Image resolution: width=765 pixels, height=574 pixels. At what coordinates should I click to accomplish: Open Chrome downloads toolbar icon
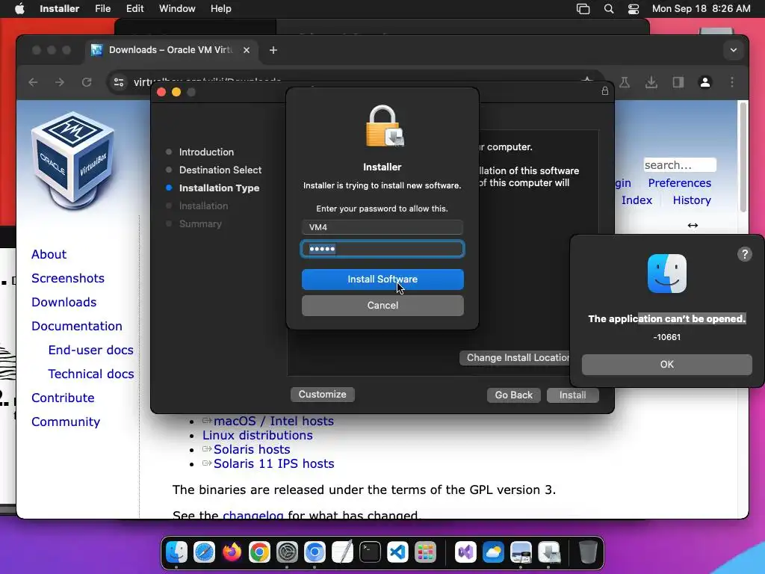coord(651,82)
